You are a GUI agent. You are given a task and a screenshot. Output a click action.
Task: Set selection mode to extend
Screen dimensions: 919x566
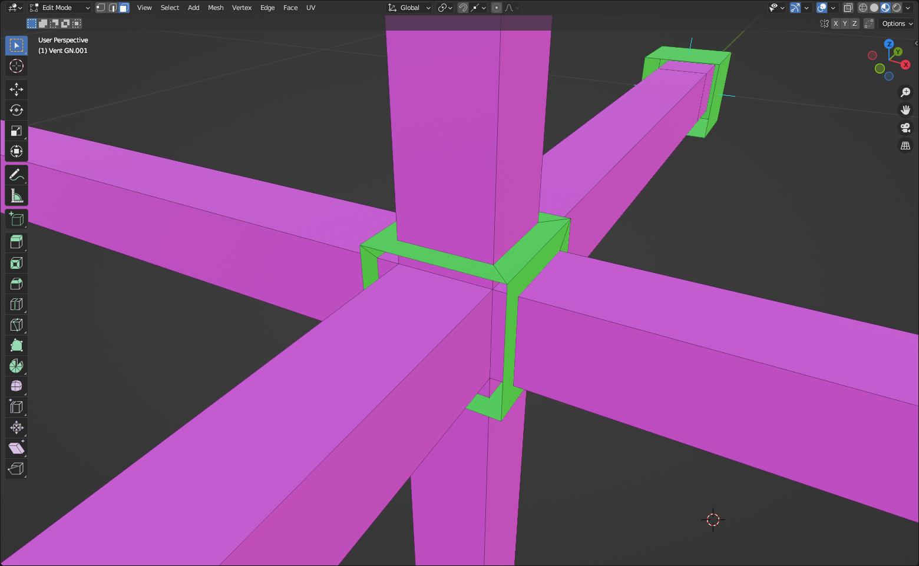[43, 24]
